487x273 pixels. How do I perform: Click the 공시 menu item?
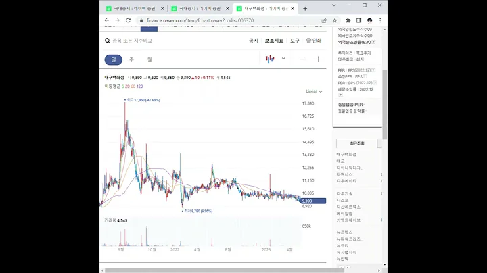point(254,41)
